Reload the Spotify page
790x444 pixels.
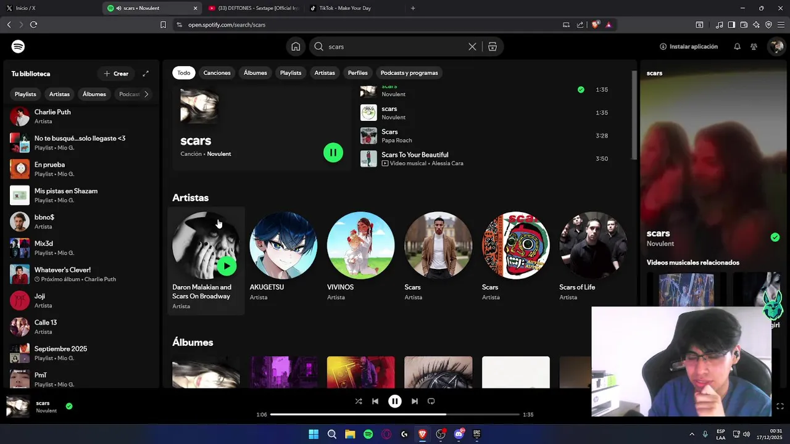coord(33,25)
